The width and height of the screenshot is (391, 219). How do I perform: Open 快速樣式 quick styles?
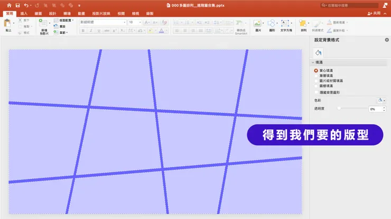(x=318, y=26)
